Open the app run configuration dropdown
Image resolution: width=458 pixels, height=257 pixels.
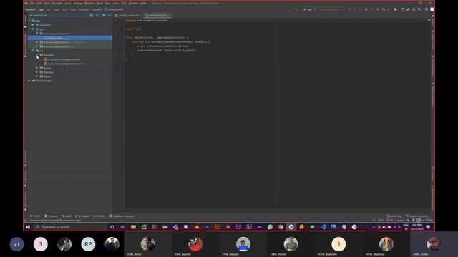(x=309, y=9)
